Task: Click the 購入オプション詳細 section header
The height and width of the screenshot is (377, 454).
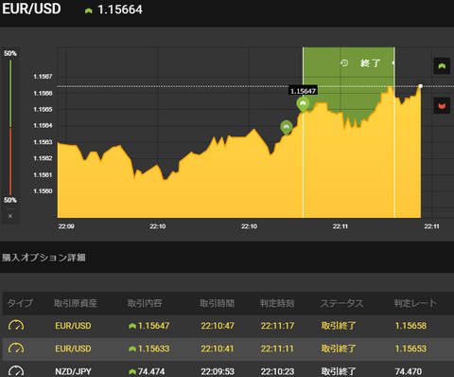Action: [44, 258]
